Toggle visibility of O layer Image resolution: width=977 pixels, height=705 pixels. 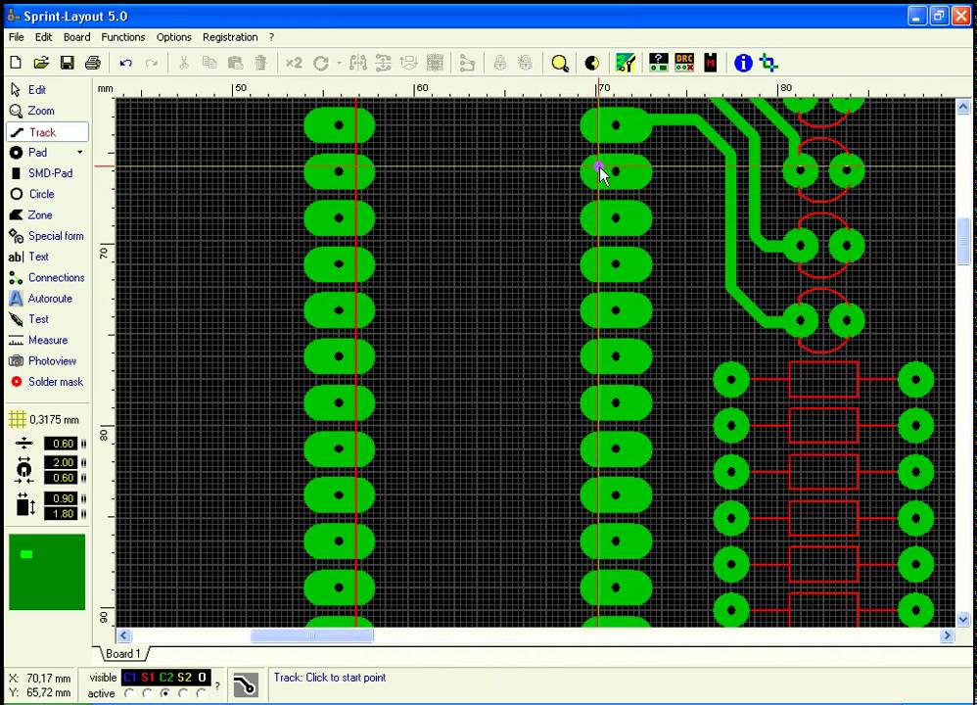(x=202, y=677)
